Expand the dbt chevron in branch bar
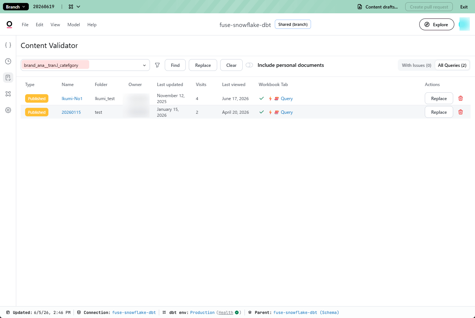 point(78,7)
